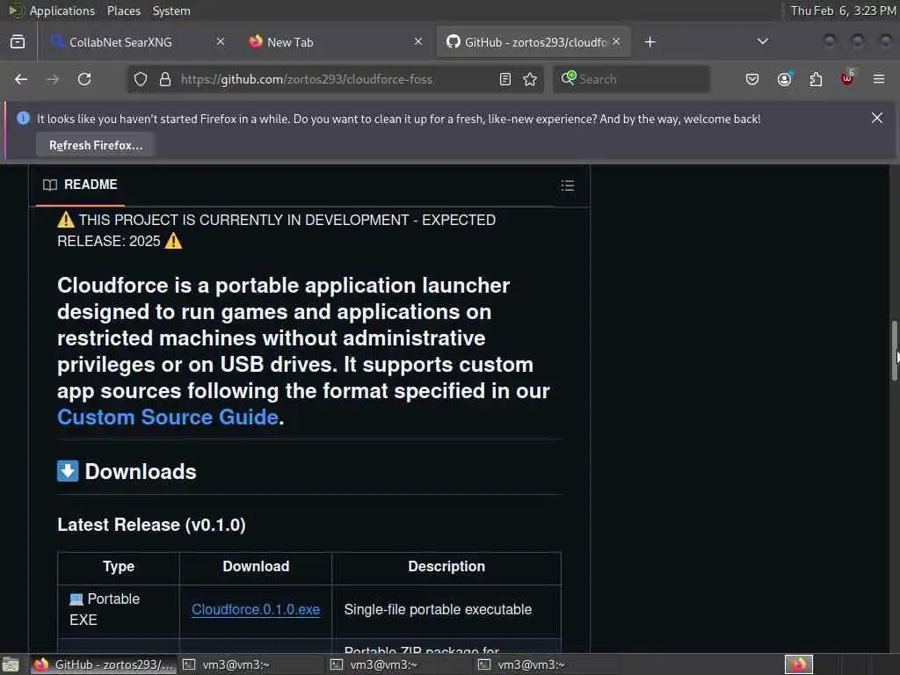This screenshot has width=900, height=675.
Task: Select the README tab header
Action: point(80,185)
